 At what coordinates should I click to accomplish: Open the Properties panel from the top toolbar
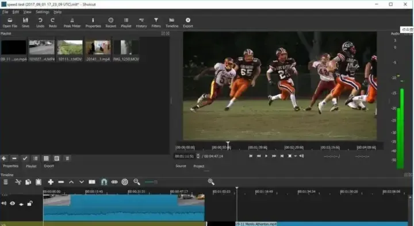point(93,23)
